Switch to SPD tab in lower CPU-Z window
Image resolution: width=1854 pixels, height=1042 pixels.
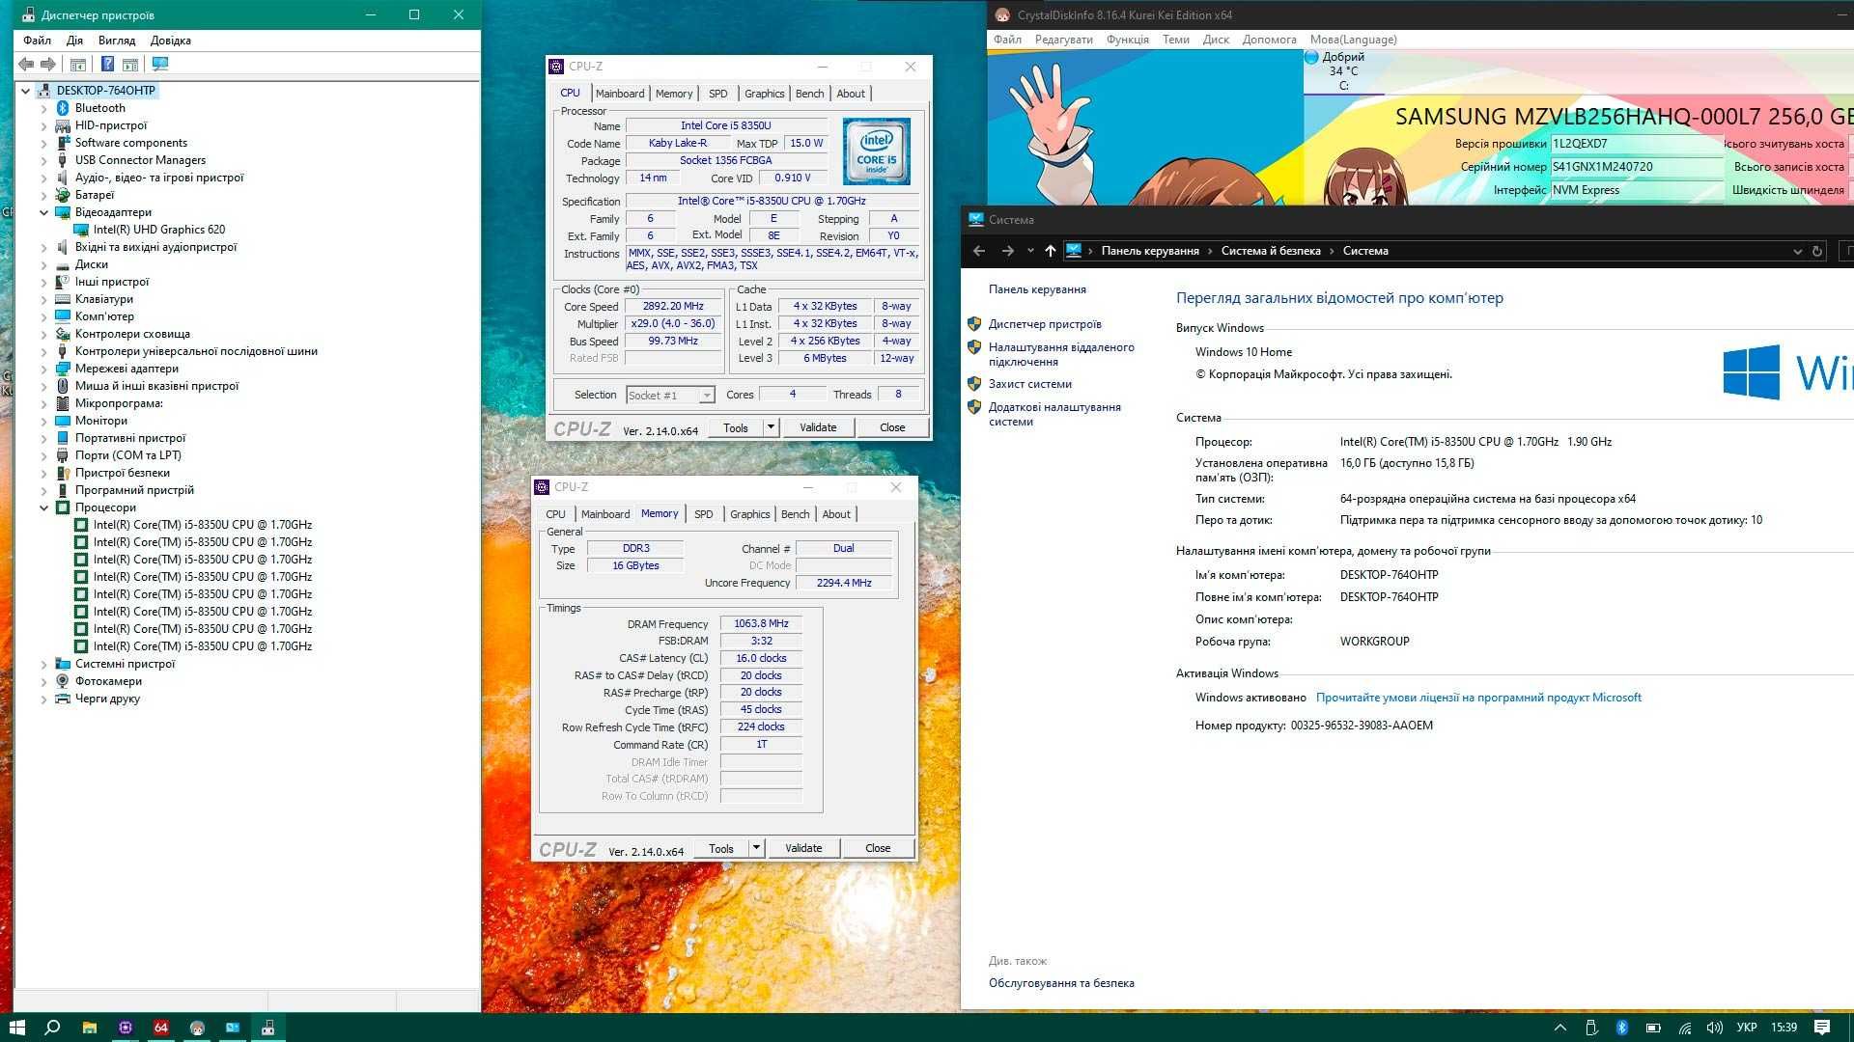[x=704, y=514]
